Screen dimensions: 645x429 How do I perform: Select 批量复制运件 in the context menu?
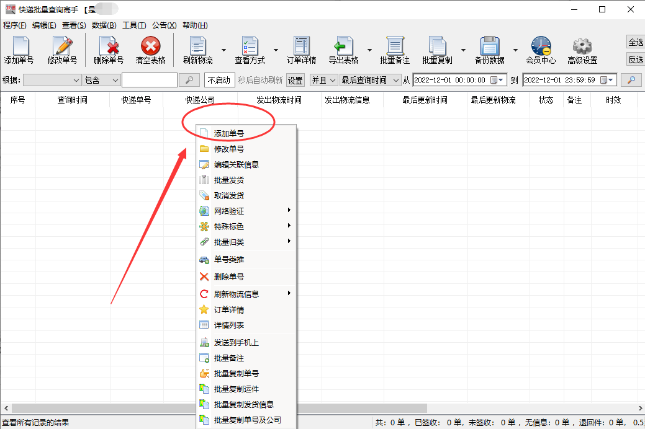[x=246, y=389]
